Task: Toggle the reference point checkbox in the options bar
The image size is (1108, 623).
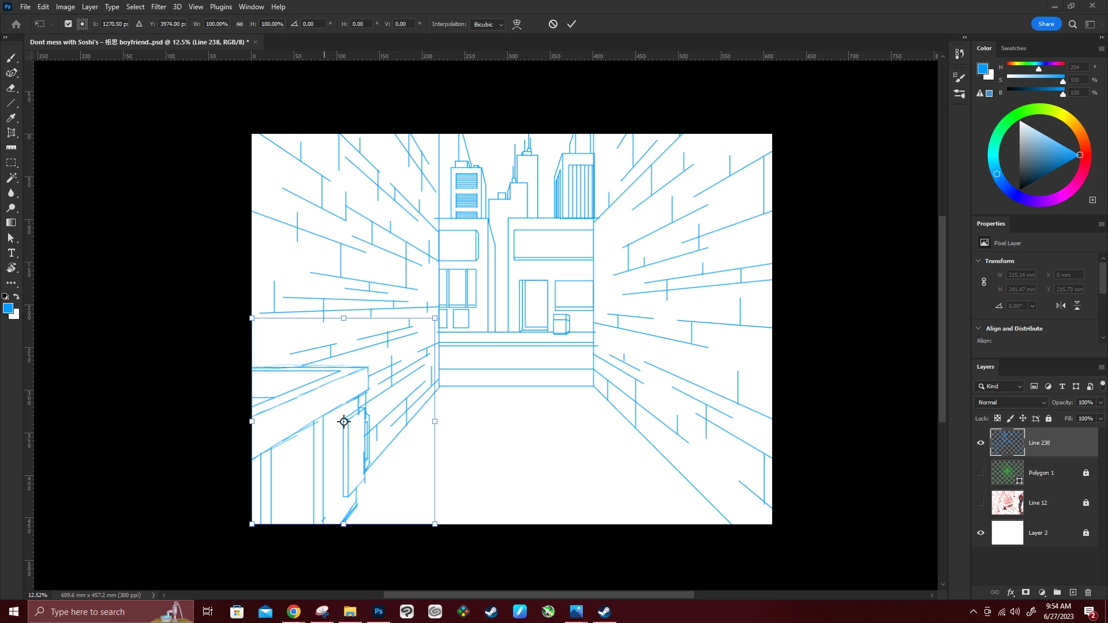Action: [x=68, y=24]
